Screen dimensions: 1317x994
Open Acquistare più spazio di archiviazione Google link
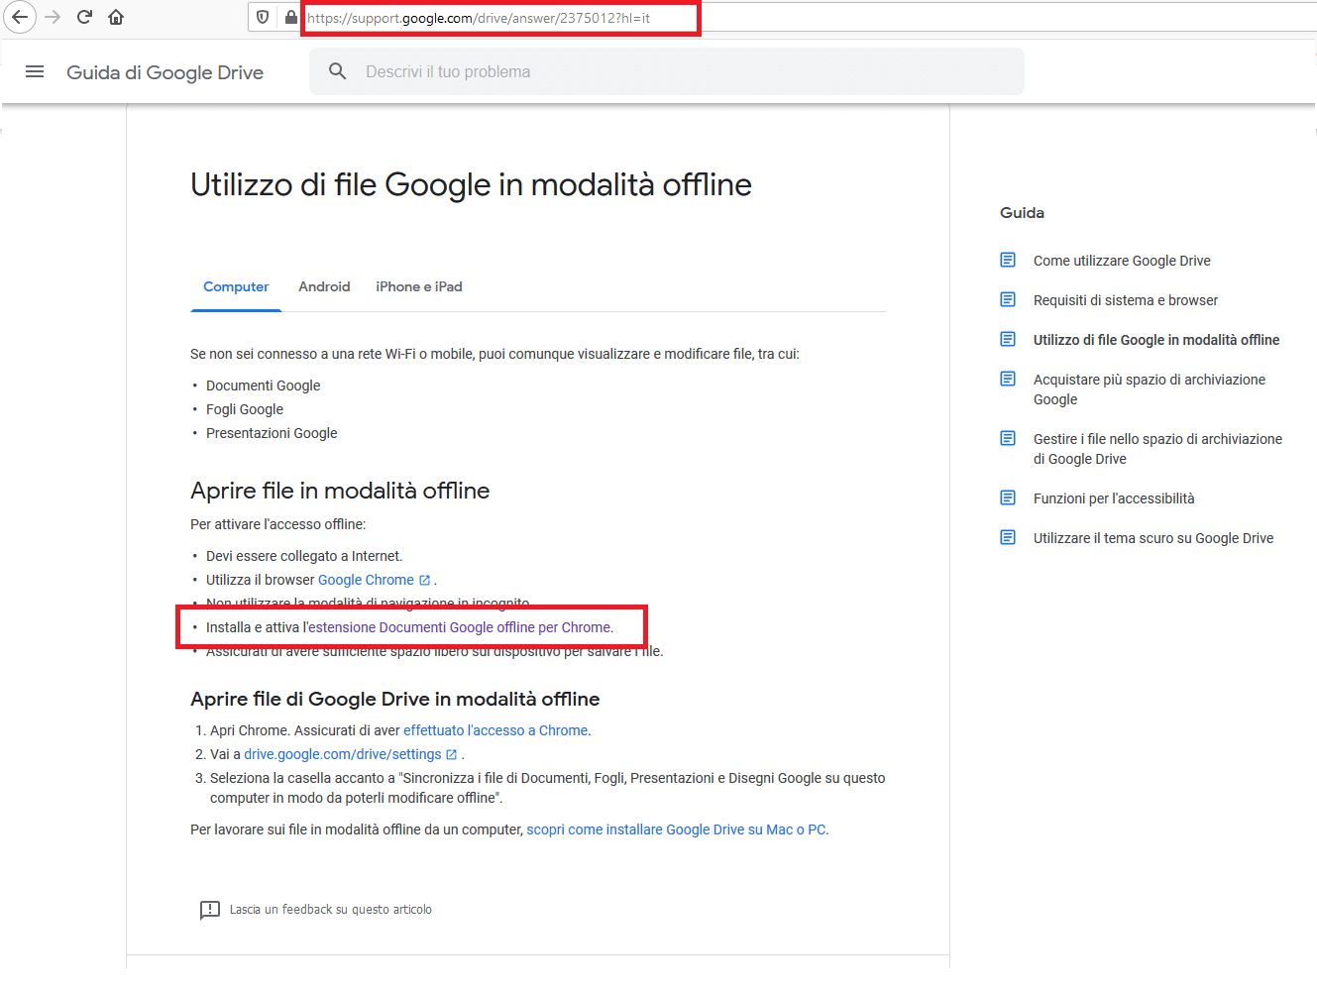(1150, 389)
